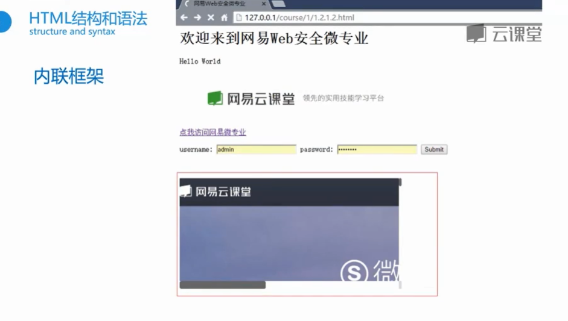Go back with the browser back arrow
The height and width of the screenshot is (321, 568).
click(x=184, y=17)
